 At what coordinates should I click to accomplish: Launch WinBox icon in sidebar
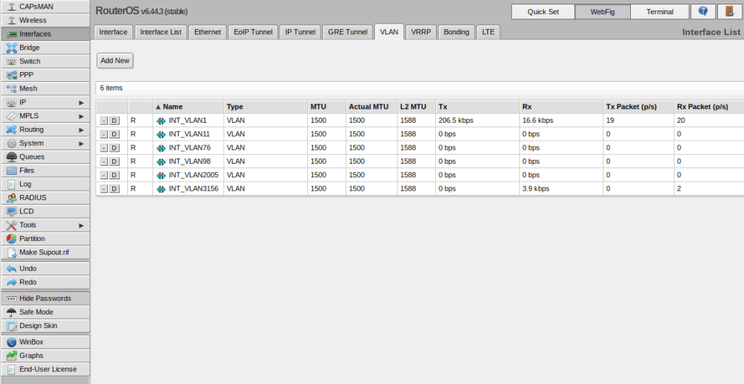[12, 342]
